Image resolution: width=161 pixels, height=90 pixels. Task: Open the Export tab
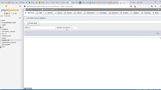[x=68, y=13]
